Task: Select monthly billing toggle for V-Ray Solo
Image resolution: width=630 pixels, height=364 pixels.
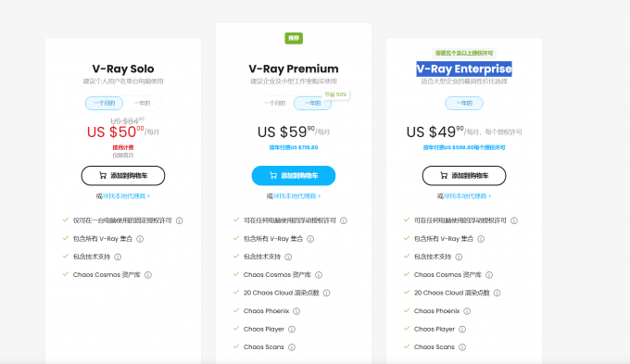Action: (x=104, y=103)
